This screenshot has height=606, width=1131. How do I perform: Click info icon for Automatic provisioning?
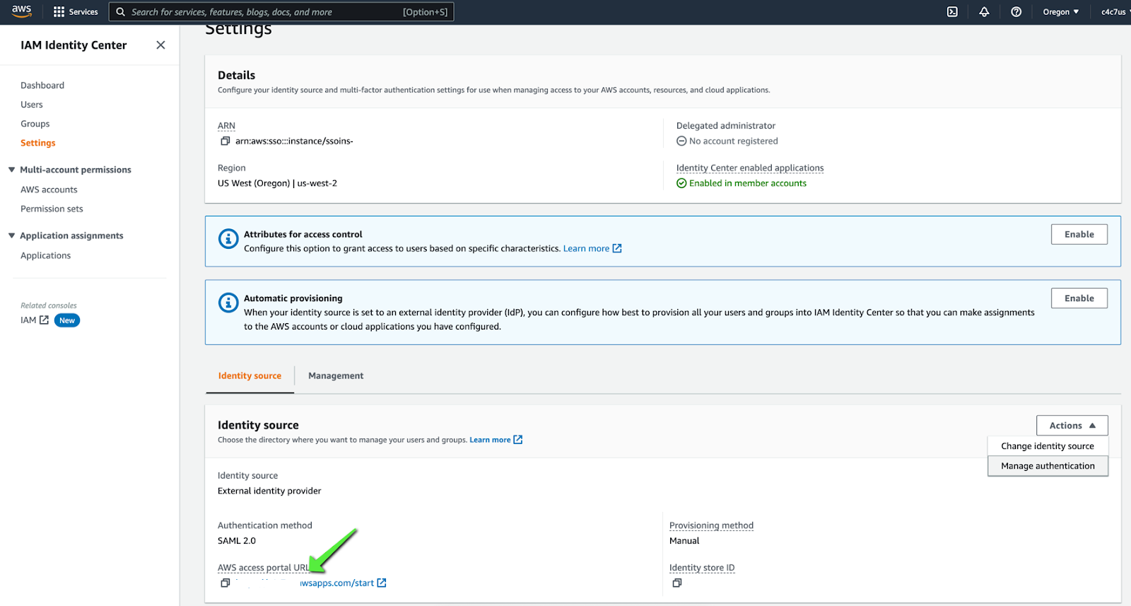(x=228, y=303)
